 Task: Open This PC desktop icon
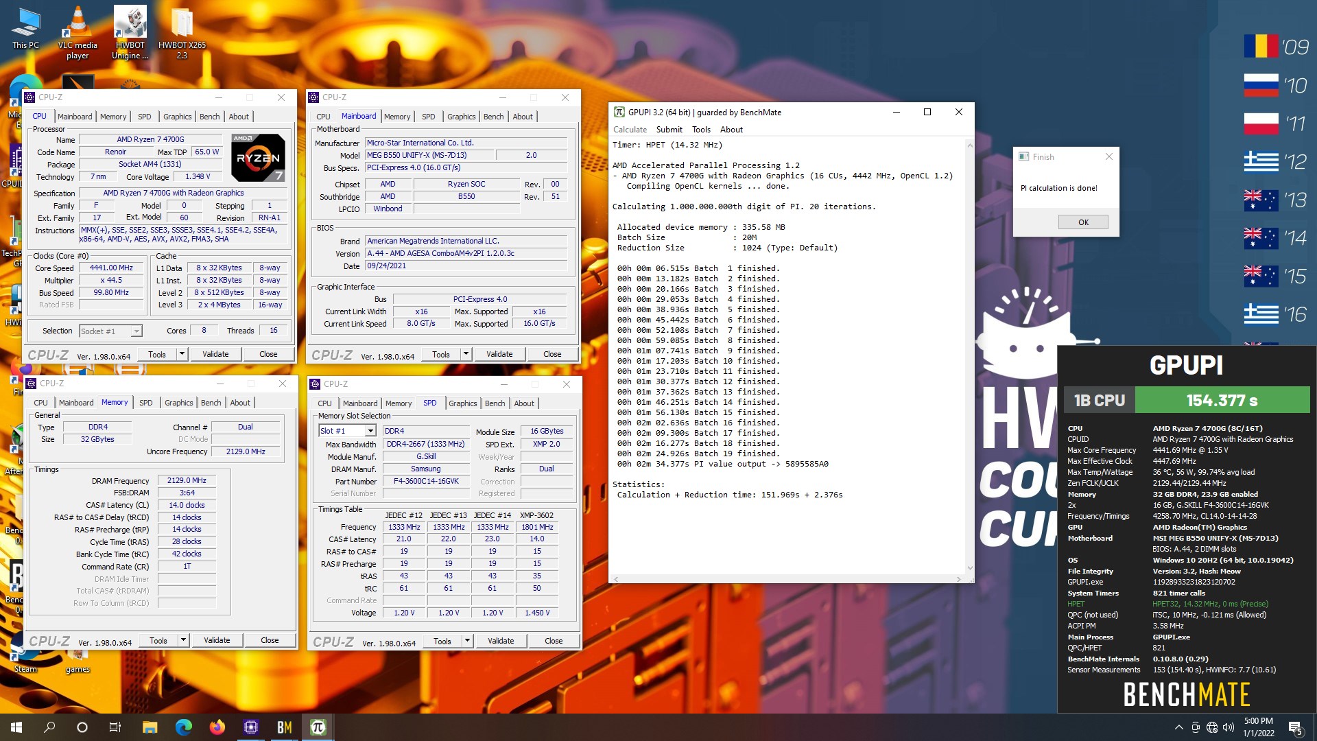(25, 29)
